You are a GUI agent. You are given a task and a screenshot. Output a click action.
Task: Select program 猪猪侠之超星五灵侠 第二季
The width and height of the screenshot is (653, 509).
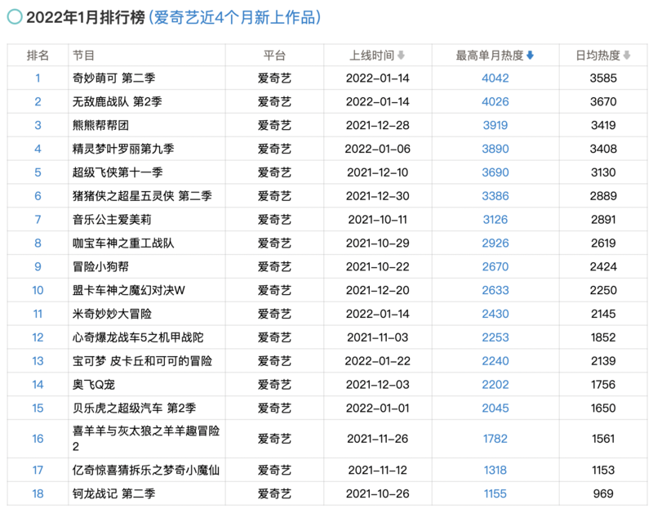pyautogui.click(x=142, y=196)
